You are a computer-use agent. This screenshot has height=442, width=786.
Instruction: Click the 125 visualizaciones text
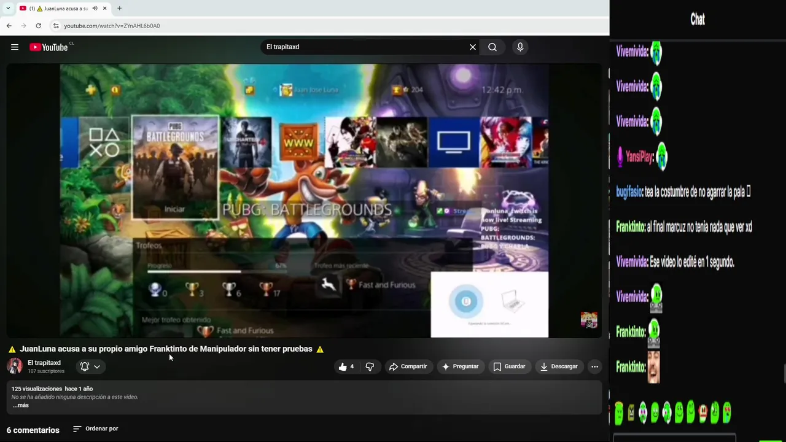pos(37,389)
